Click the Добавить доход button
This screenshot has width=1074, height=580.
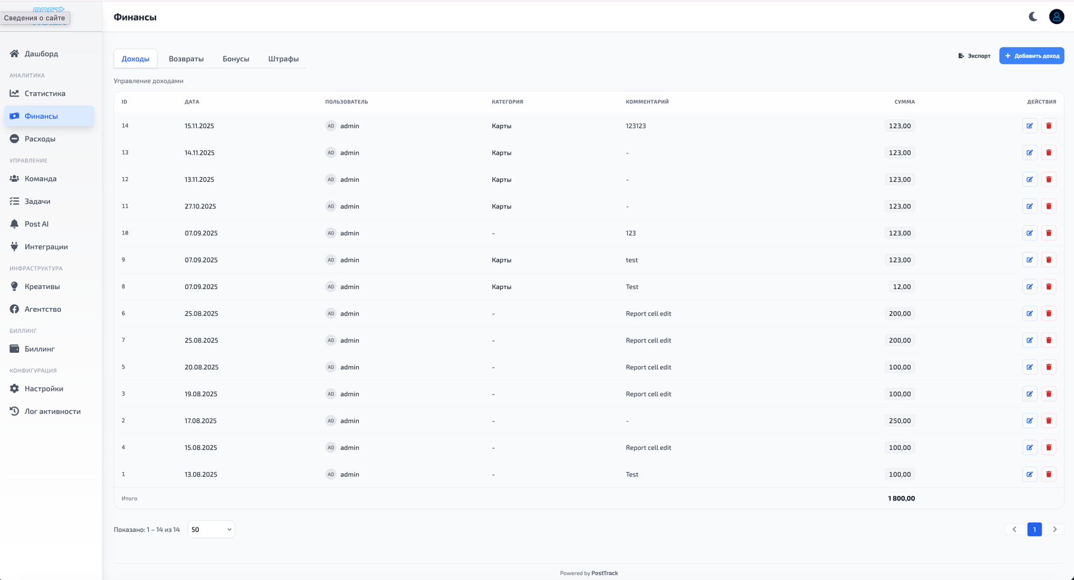[1031, 56]
